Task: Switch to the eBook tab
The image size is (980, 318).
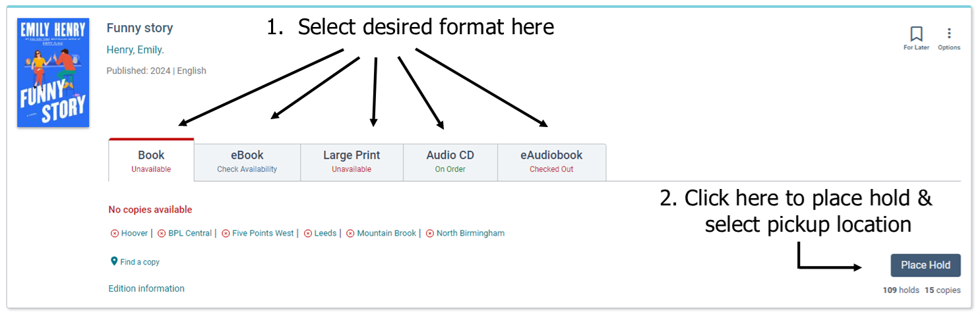Action: pyautogui.click(x=247, y=161)
